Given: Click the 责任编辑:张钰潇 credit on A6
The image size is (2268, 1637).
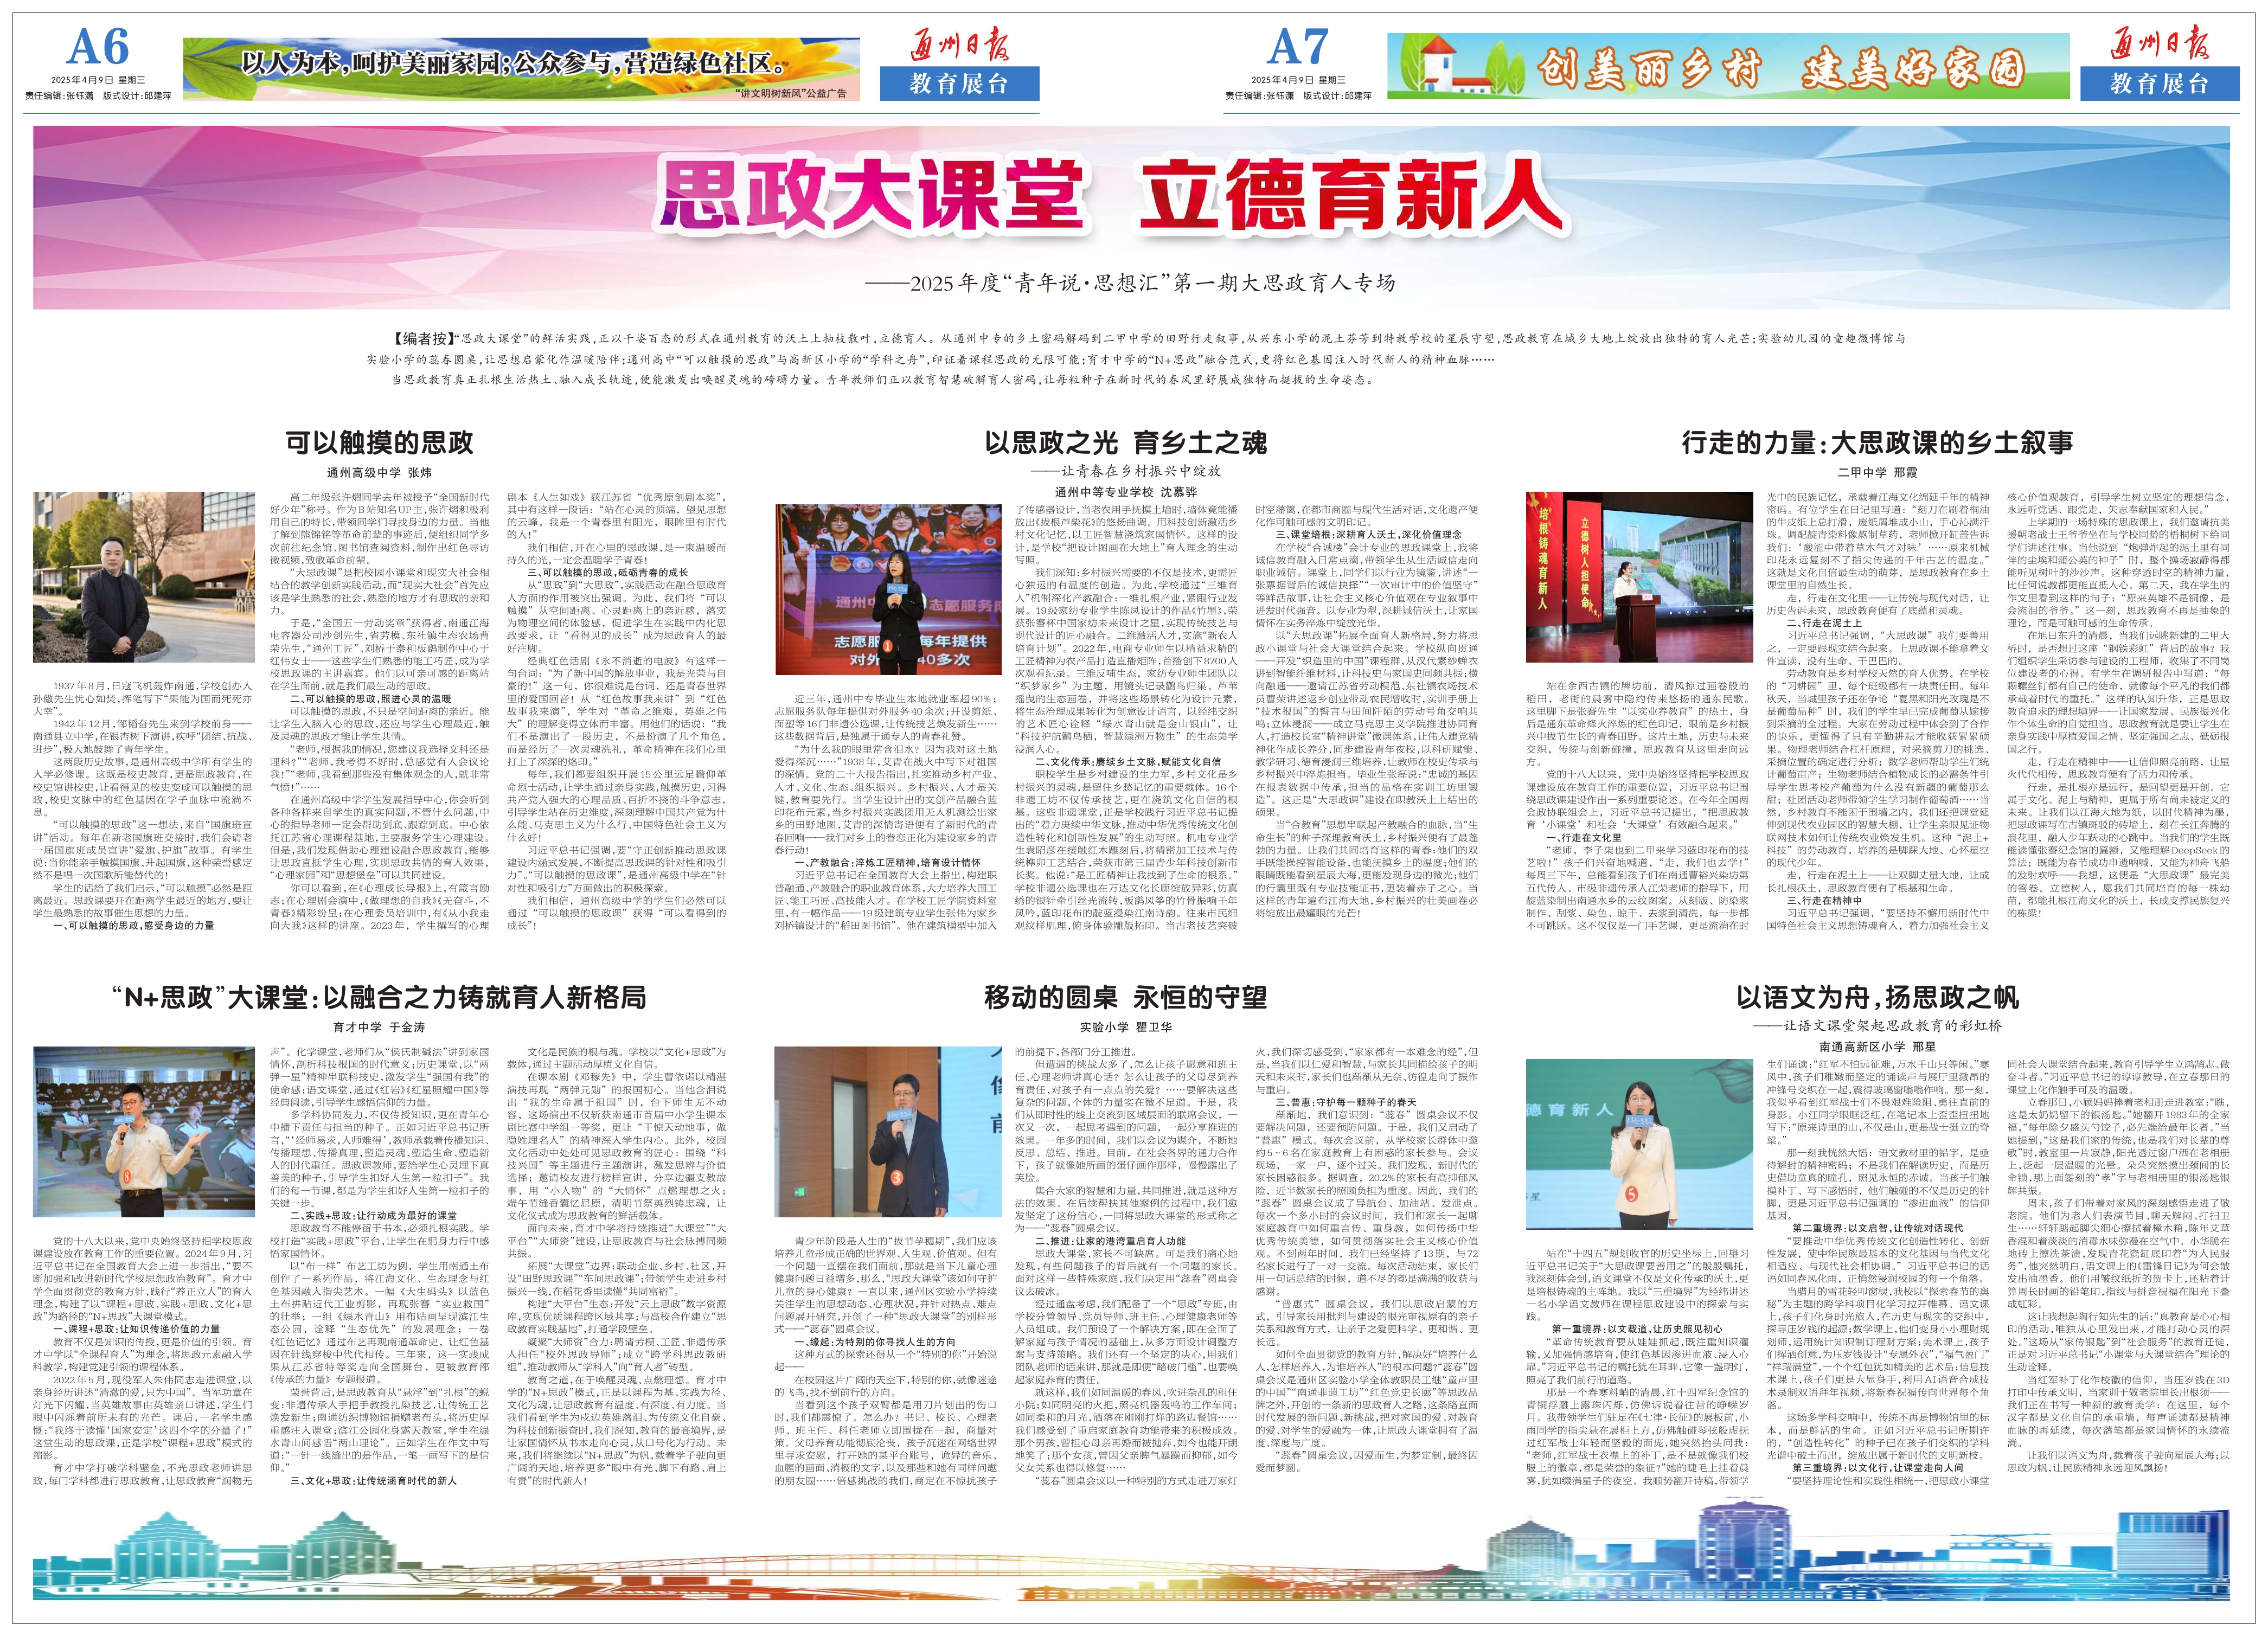Looking at the screenshot, I should [x=59, y=96].
